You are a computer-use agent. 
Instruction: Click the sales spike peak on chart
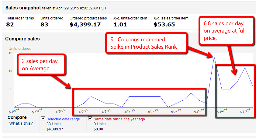point(214,57)
